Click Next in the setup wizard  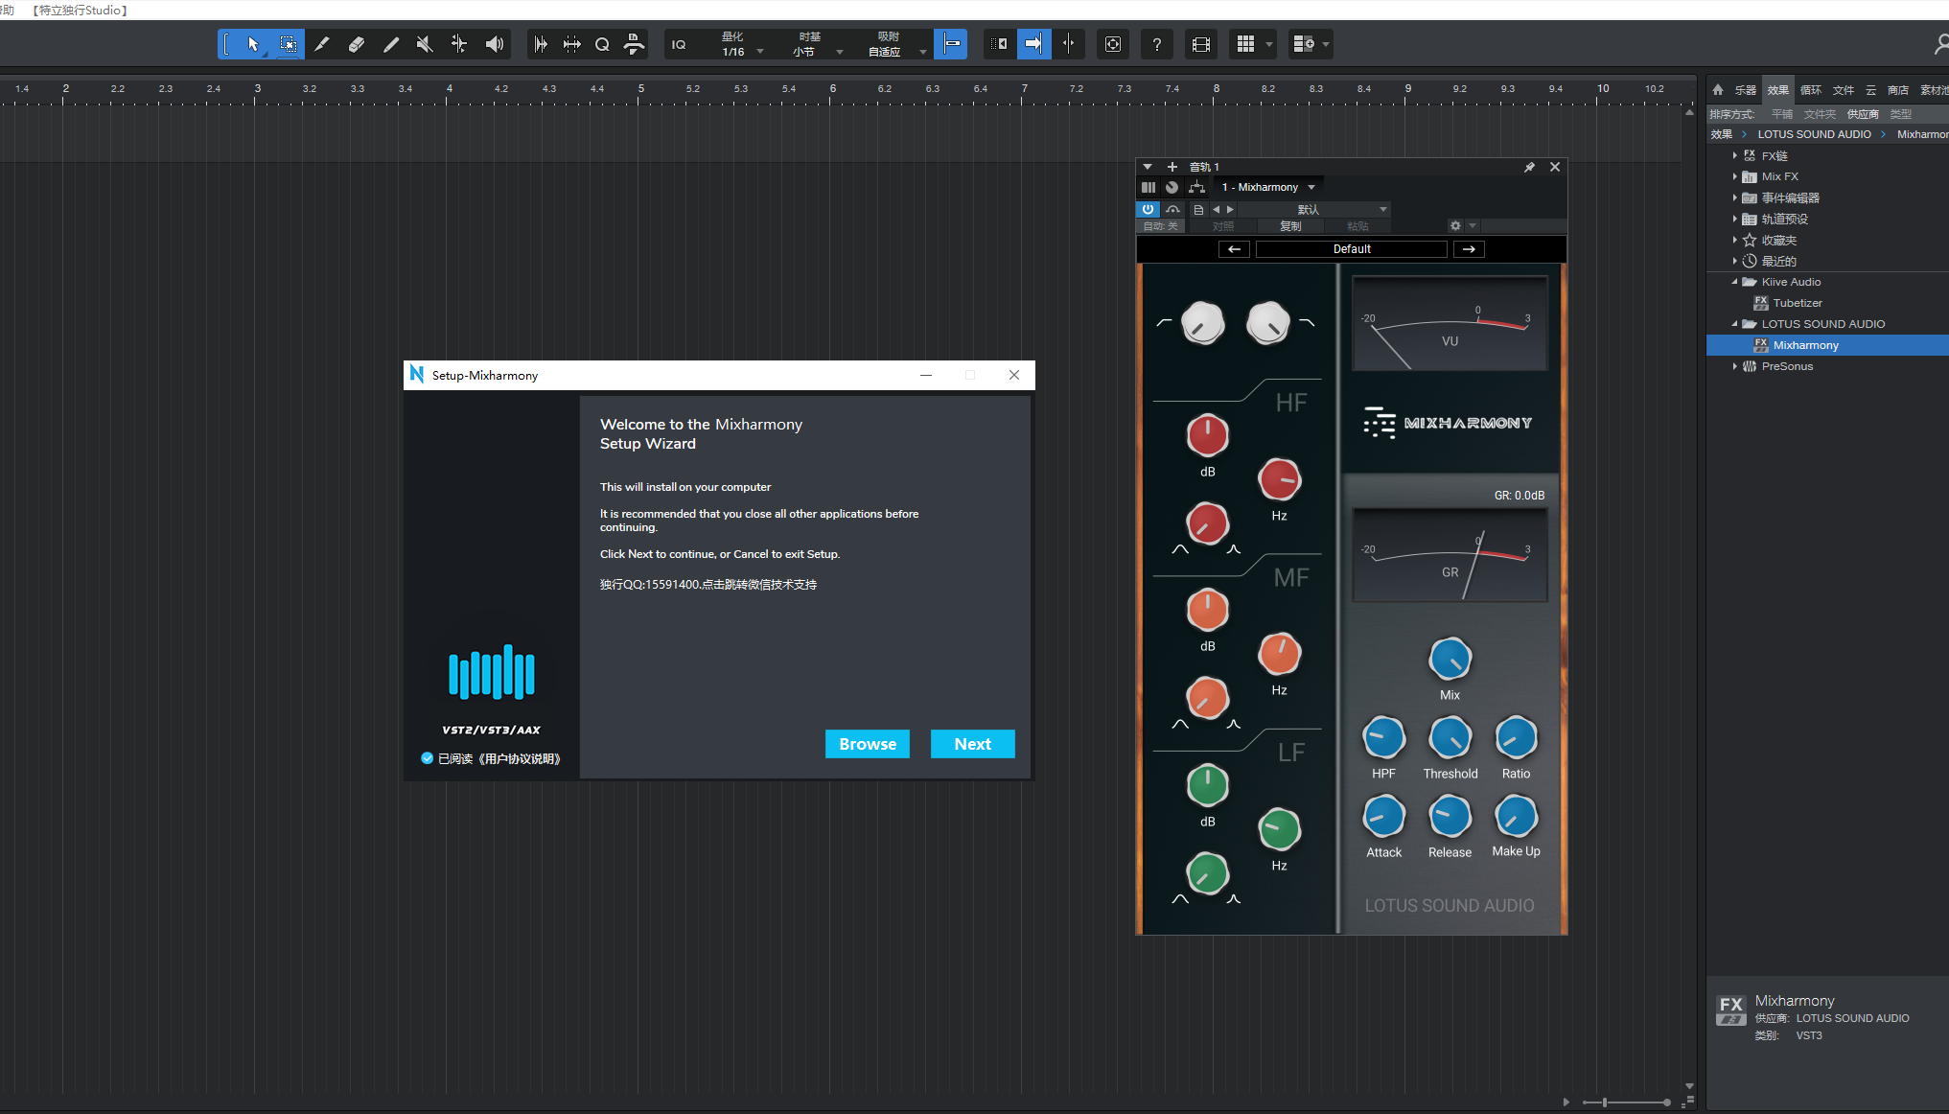(x=972, y=744)
